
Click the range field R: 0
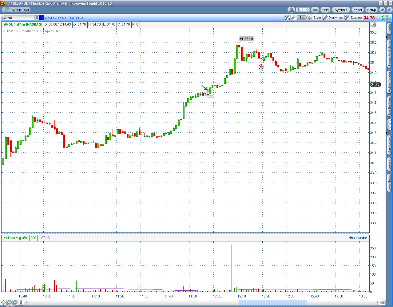pyautogui.click(x=135, y=24)
